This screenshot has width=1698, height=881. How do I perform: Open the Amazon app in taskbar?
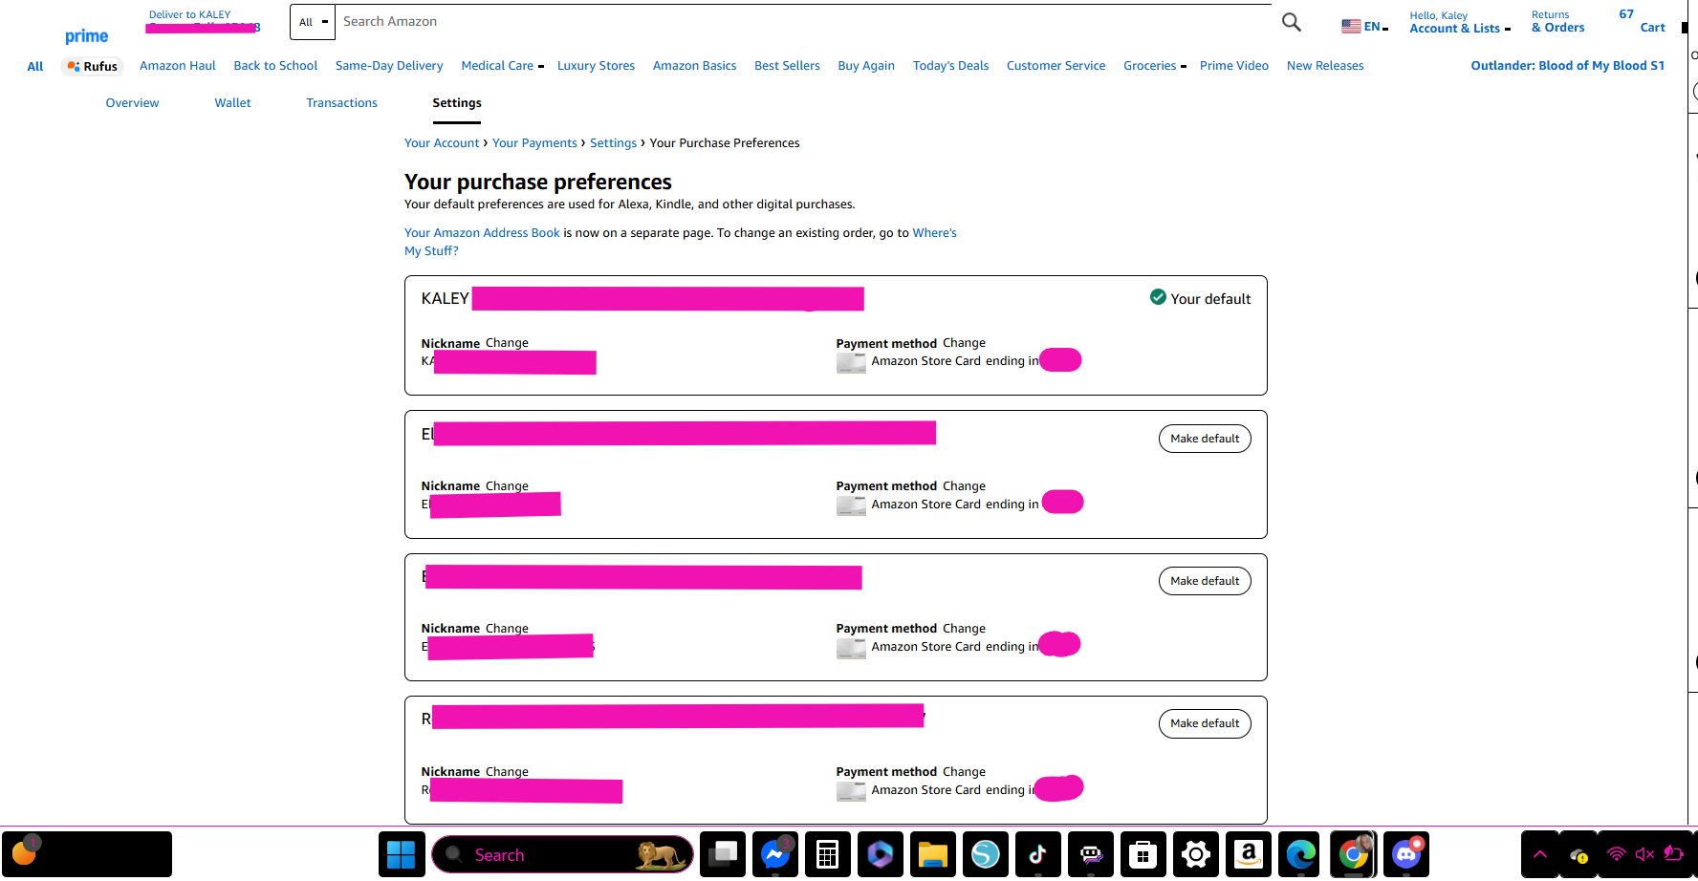pyautogui.click(x=1248, y=854)
